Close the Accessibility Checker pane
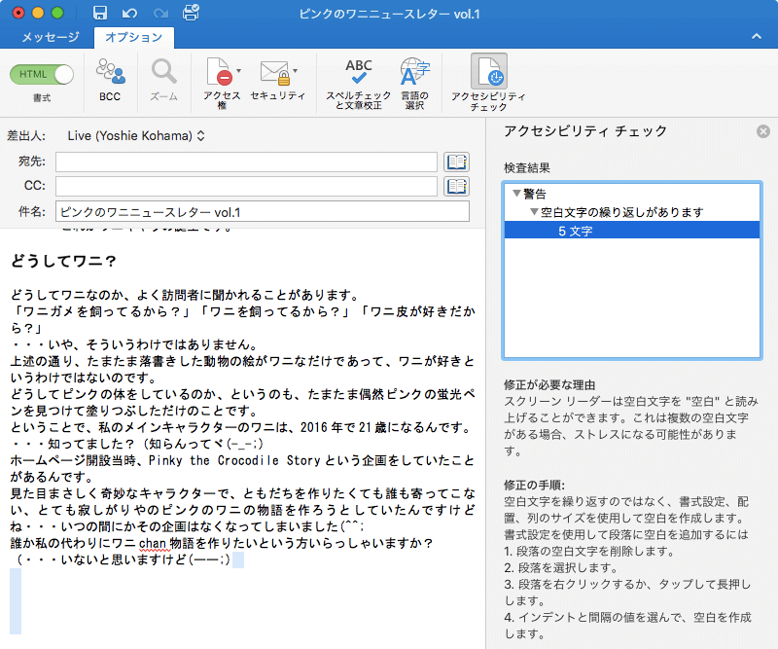The image size is (778, 649). [763, 131]
